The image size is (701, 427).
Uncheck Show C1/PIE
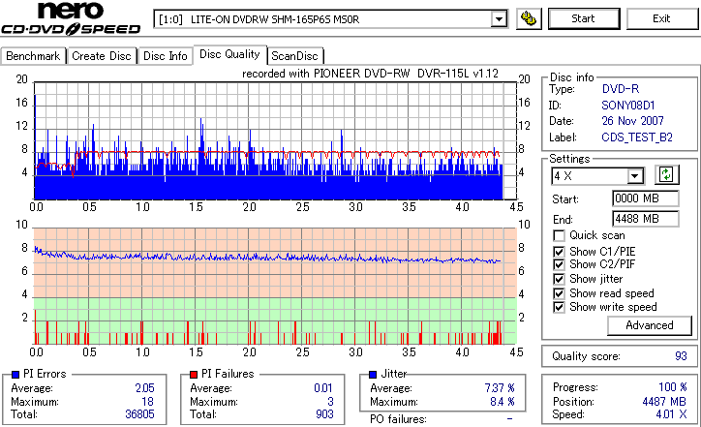click(x=559, y=252)
